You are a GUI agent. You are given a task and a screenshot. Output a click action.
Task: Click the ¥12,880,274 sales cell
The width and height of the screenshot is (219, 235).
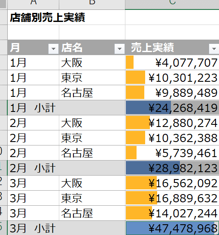click(x=172, y=123)
